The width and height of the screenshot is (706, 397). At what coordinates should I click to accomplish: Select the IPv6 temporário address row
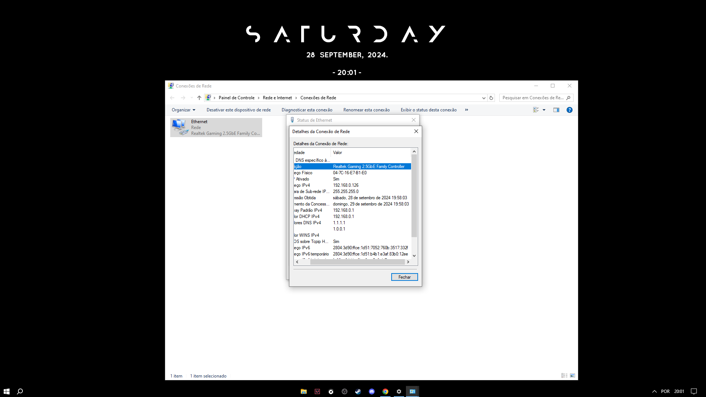(x=352, y=254)
